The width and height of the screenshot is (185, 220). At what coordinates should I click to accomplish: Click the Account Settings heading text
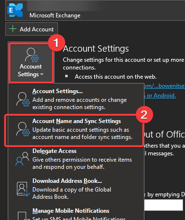[x=96, y=49]
